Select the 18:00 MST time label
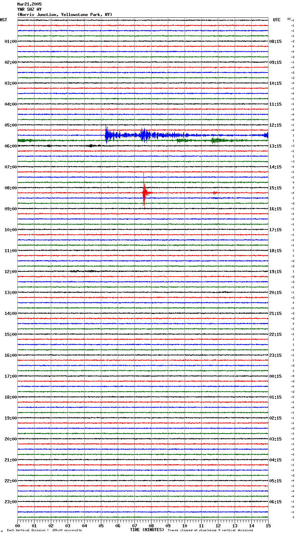 [11, 397]
